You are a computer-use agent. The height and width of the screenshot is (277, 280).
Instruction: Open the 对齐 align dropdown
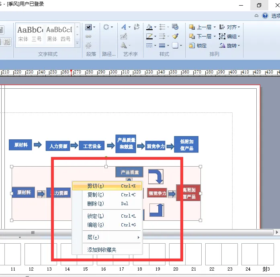(x=230, y=27)
